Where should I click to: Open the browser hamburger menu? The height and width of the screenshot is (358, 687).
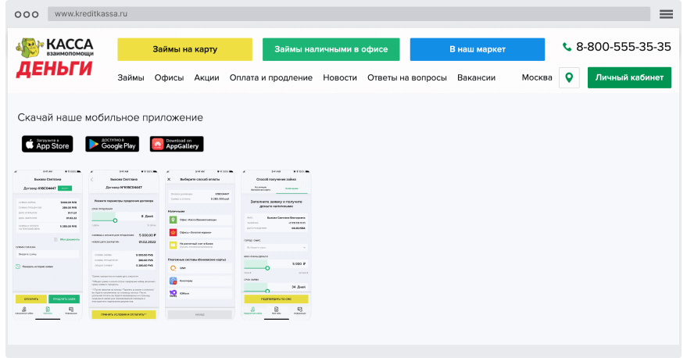tap(666, 14)
